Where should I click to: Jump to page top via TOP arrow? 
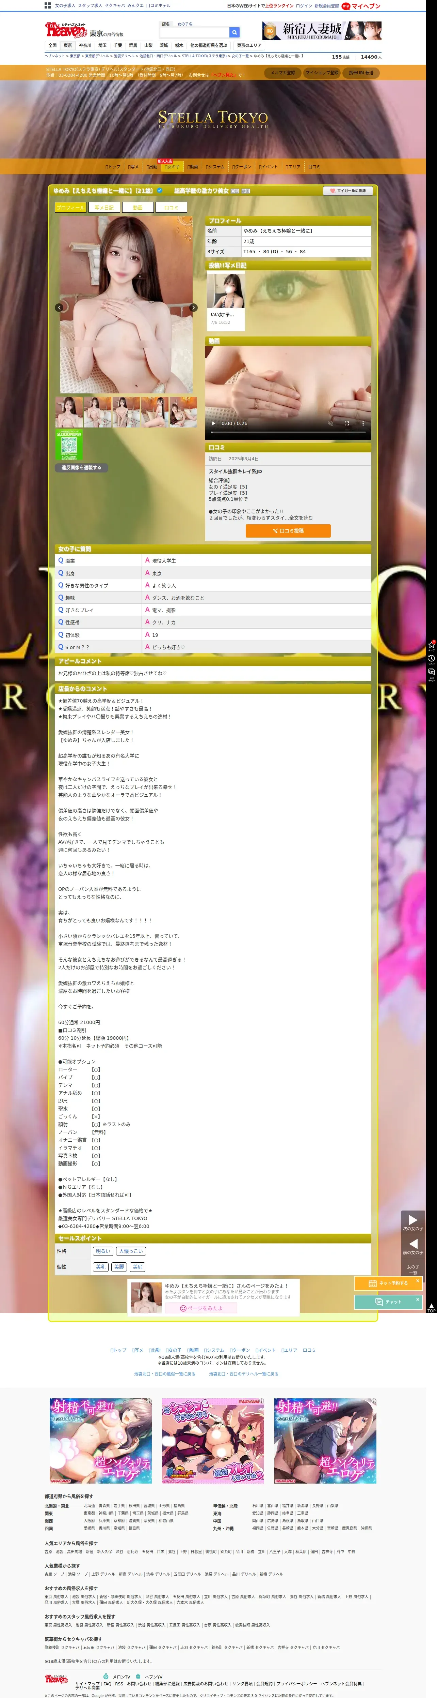tap(432, 1308)
